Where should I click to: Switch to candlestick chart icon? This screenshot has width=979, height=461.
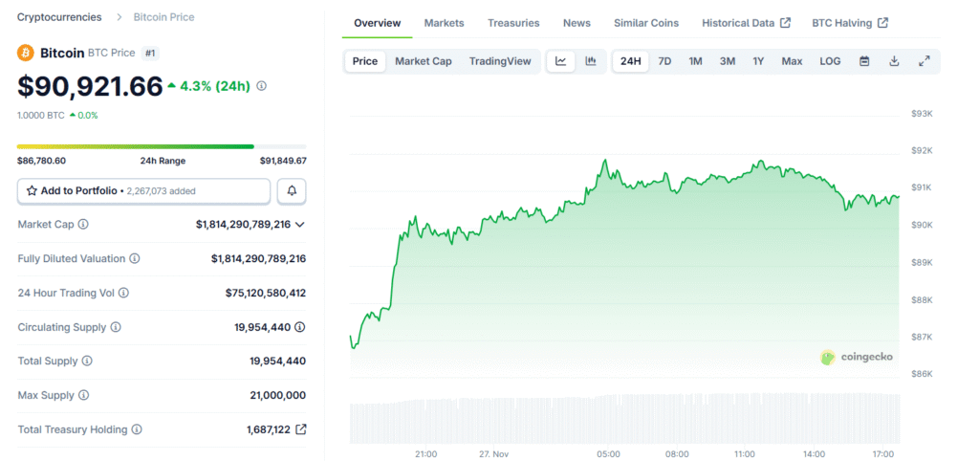[591, 61]
